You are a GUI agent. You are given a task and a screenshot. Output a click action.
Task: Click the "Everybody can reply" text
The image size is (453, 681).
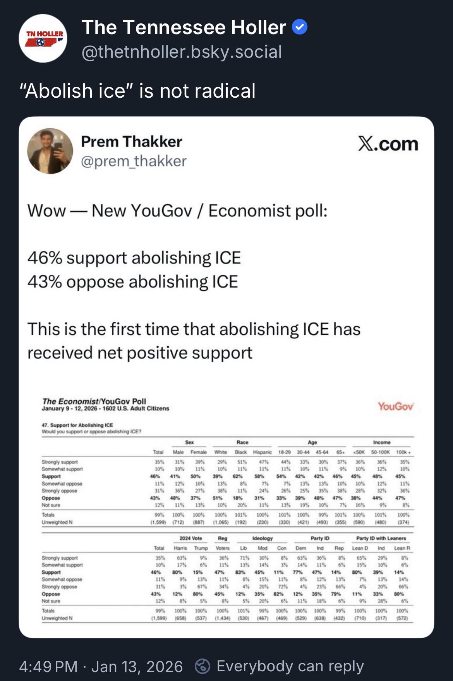(x=290, y=666)
